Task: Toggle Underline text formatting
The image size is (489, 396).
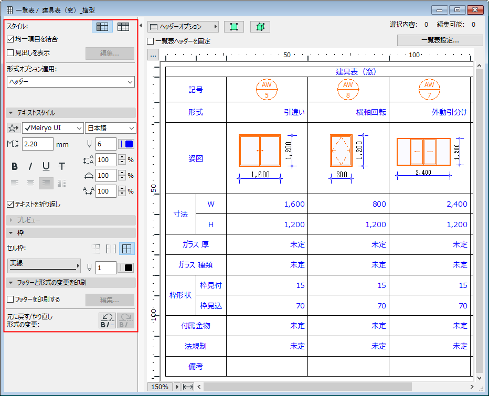Action: pyautogui.click(x=46, y=166)
